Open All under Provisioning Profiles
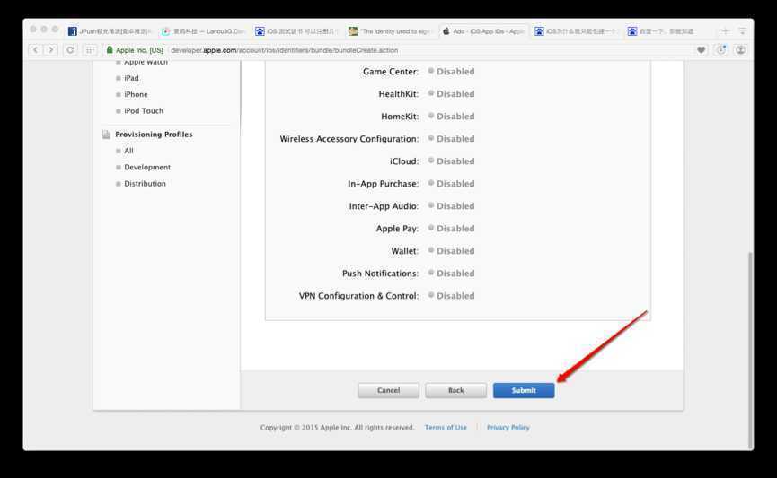The height and width of the screenshot is (478, 777). (128, 151)
